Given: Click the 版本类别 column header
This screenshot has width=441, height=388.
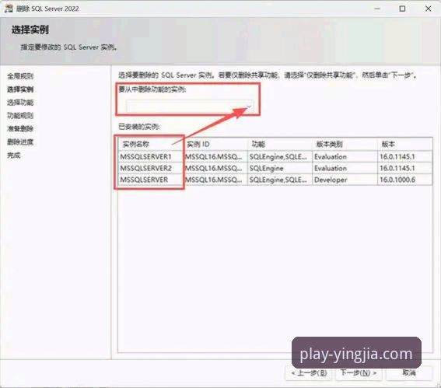Looking at the screenshot, I should [345, 144].
